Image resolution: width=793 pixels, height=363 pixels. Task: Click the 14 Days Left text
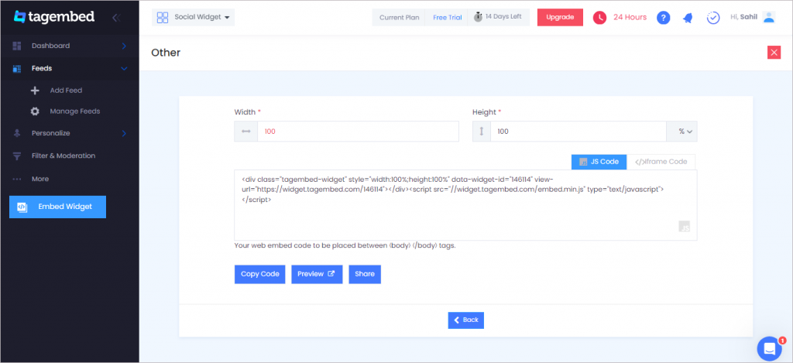(x=503, y=17)
